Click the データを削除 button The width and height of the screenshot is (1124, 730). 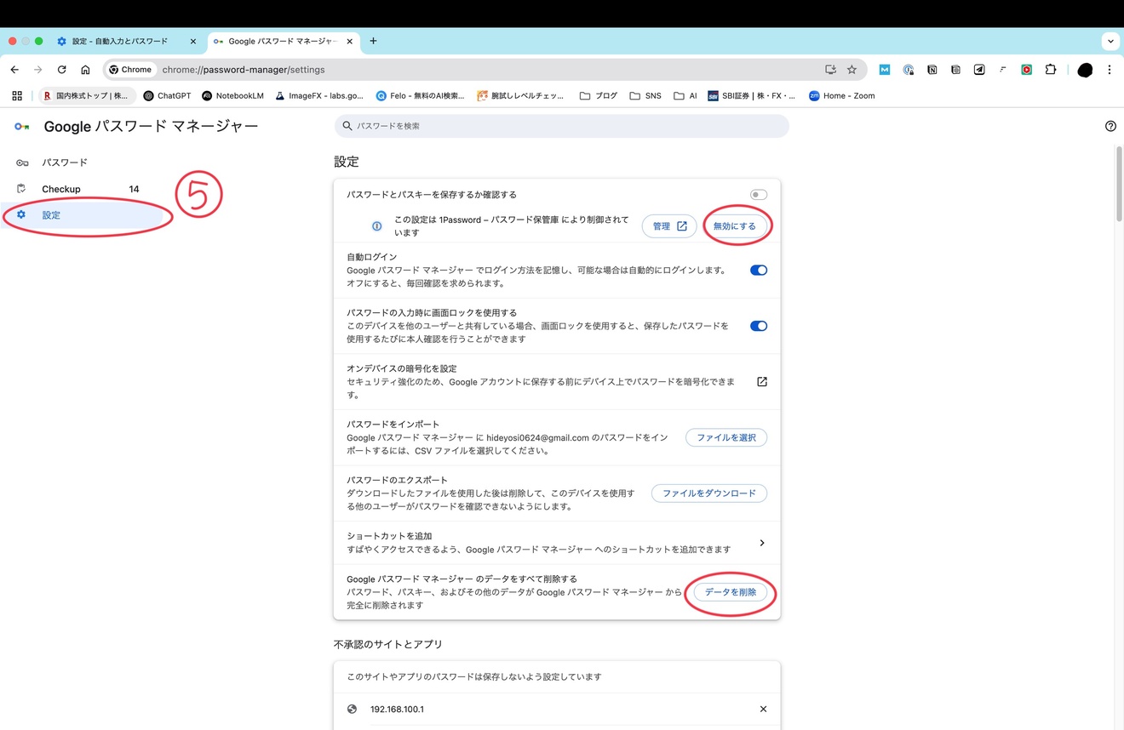(x=731, y=592)
